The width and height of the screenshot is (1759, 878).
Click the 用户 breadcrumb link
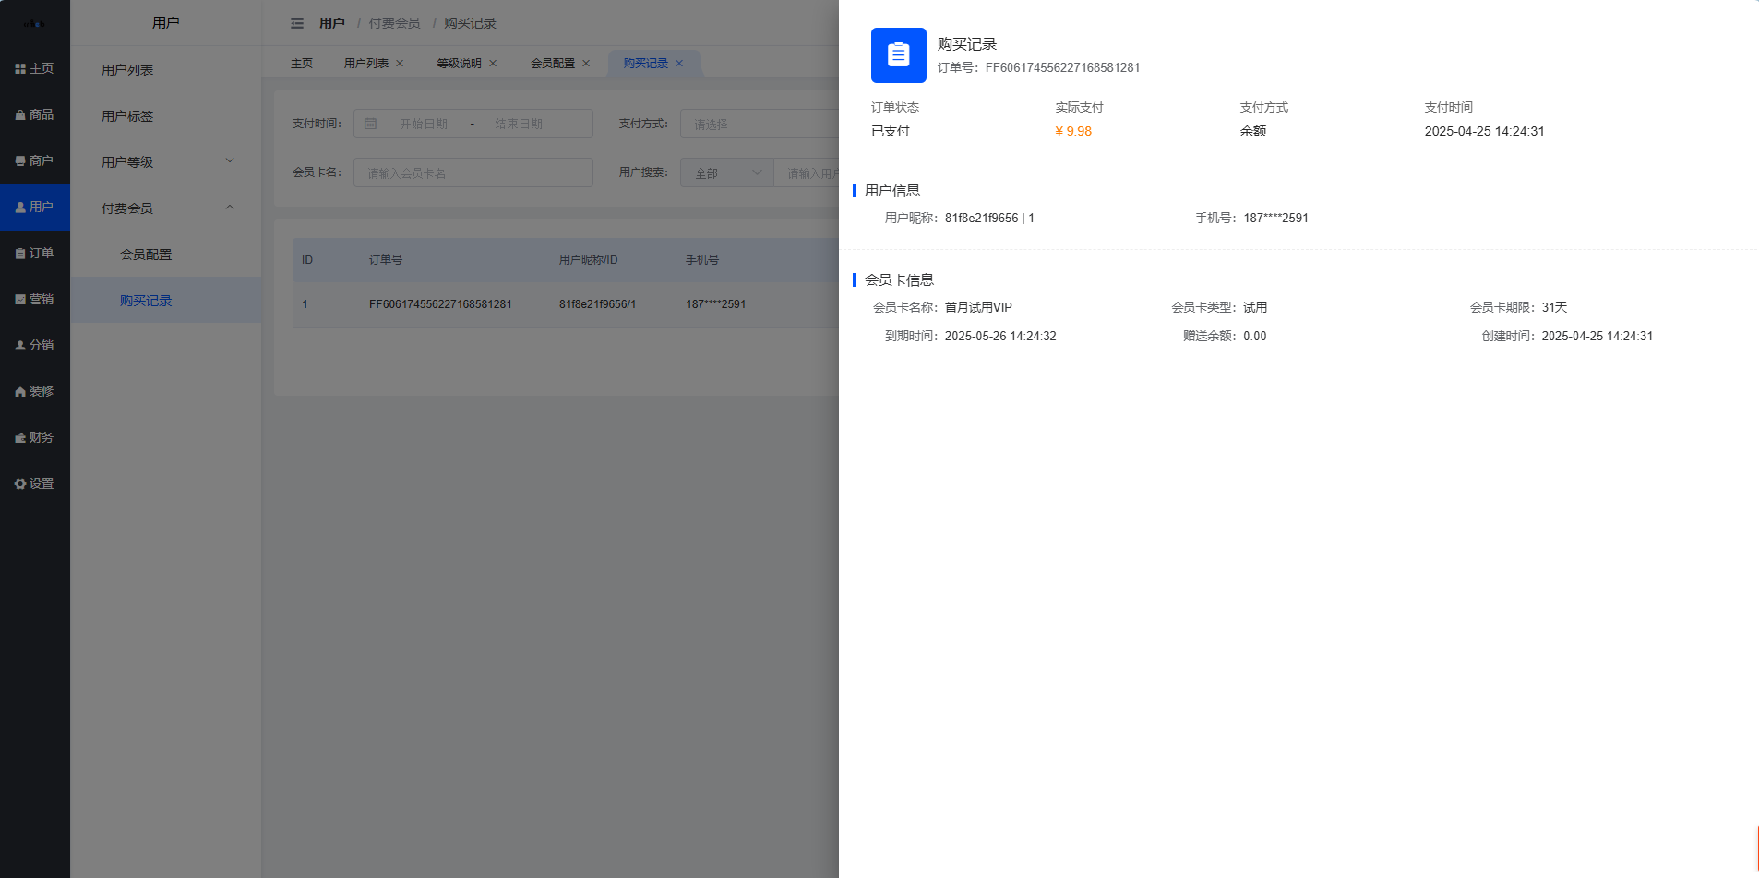[331, 23]
